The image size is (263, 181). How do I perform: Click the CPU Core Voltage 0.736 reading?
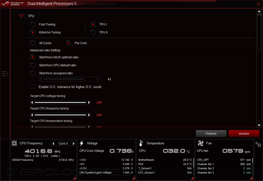point(122,151)
